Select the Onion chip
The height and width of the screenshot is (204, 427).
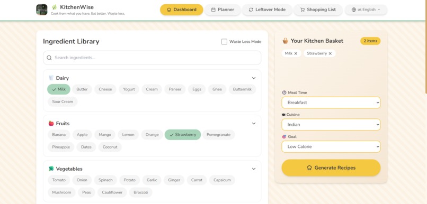click(82, 180)
